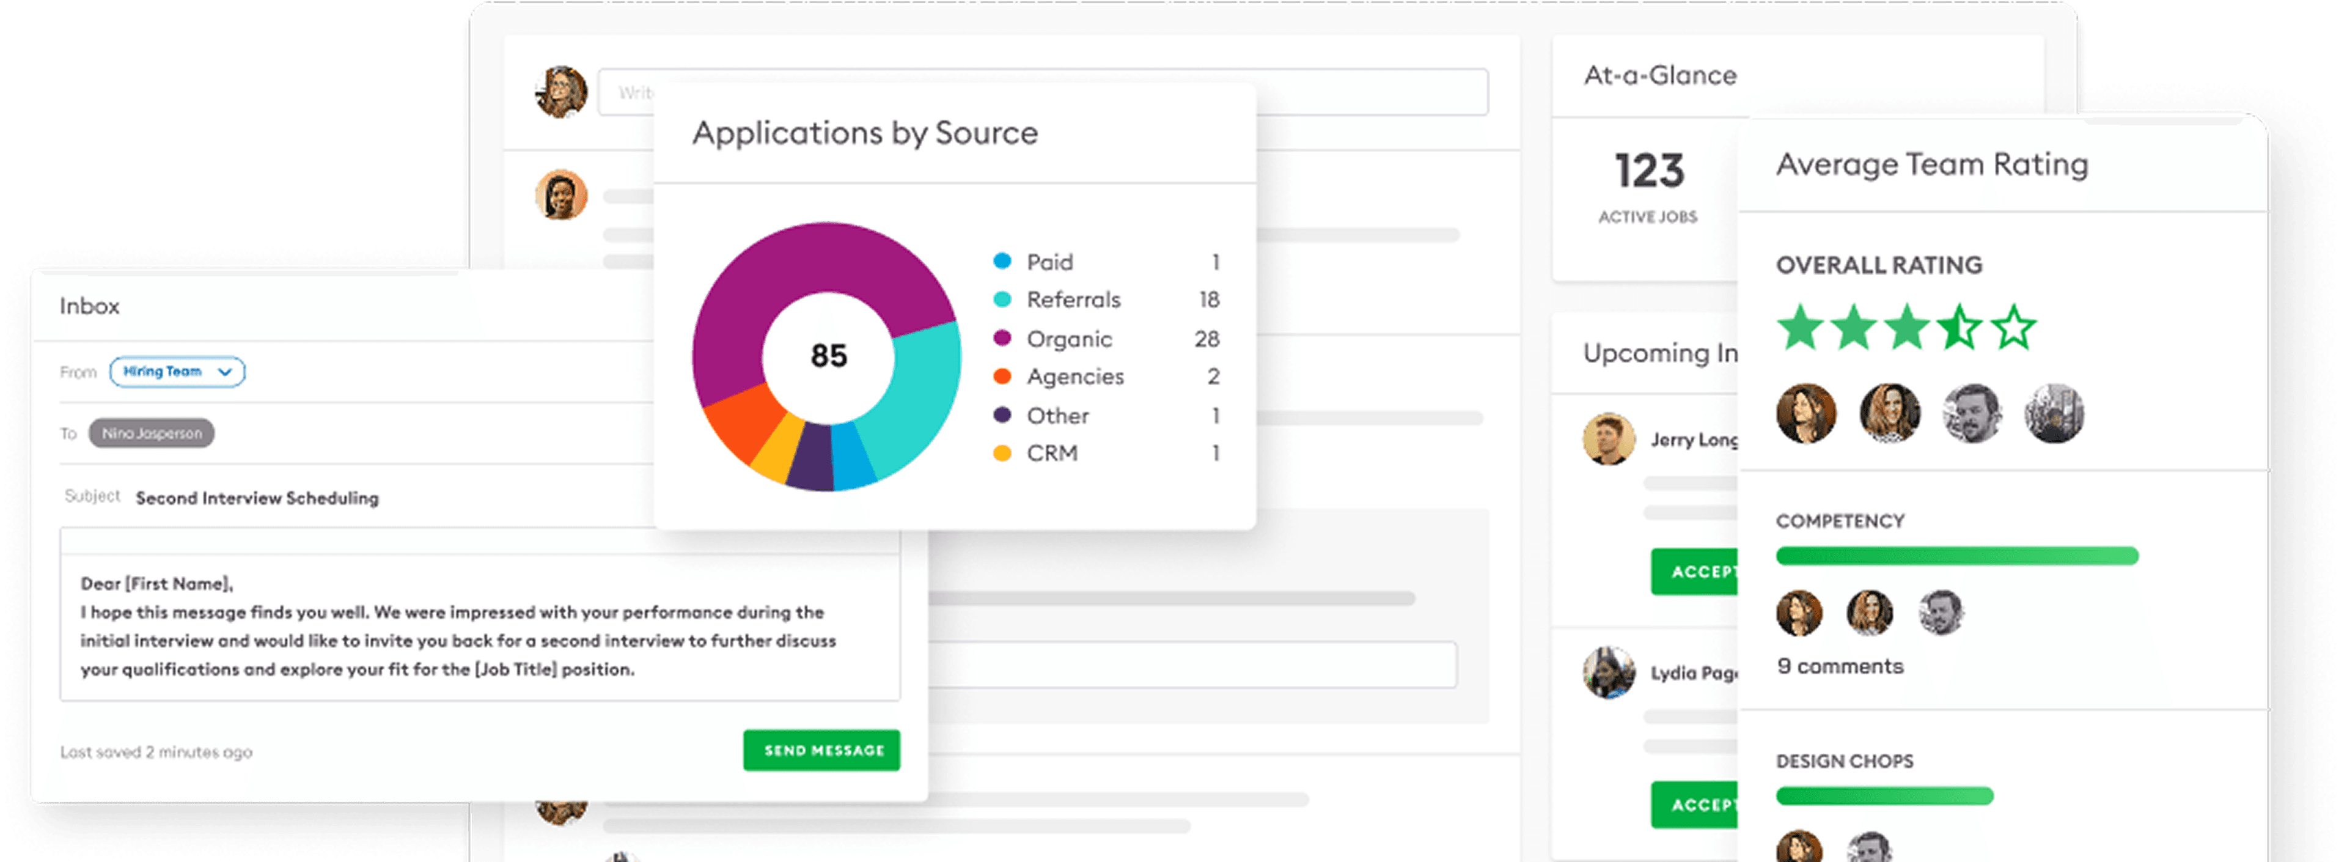
Task: Select the Paid legend color dot
Action: tap(1003, 262)
